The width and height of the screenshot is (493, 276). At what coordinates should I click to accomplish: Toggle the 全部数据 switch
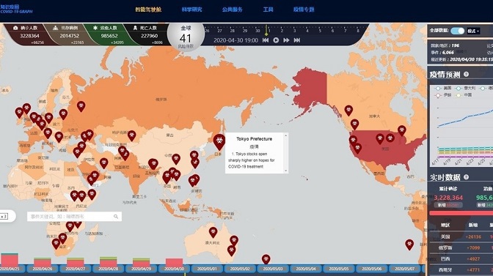[457, 31]
